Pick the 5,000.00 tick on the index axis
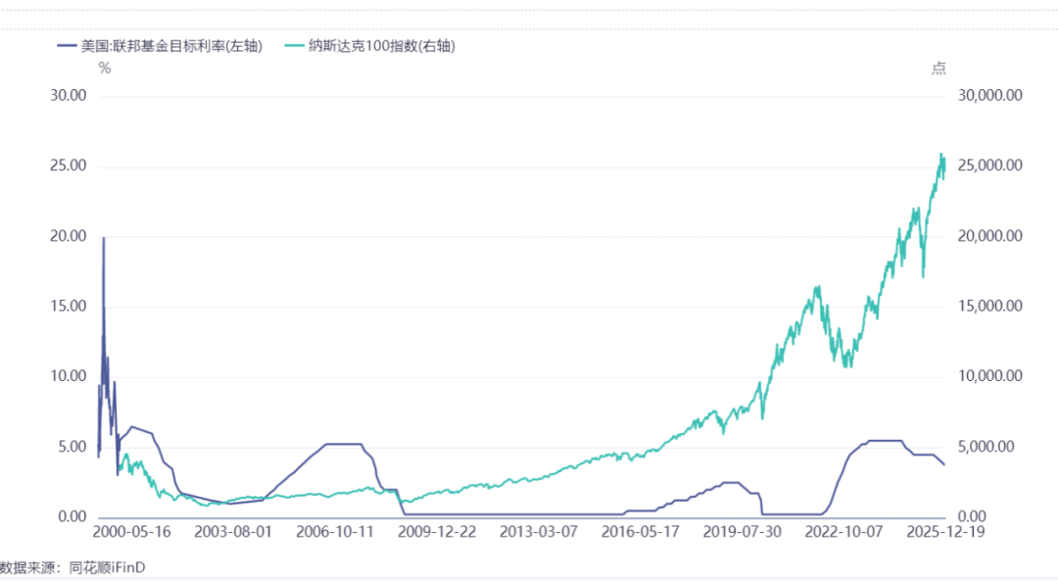Screen dimensions: 1058x581 986,447
